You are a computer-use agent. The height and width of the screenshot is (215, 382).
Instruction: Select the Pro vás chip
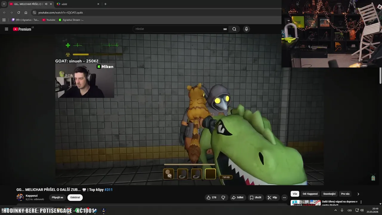345,194
